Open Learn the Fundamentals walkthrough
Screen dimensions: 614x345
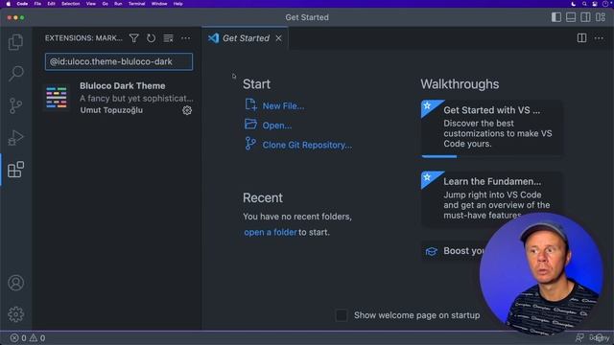click(492, 198)
